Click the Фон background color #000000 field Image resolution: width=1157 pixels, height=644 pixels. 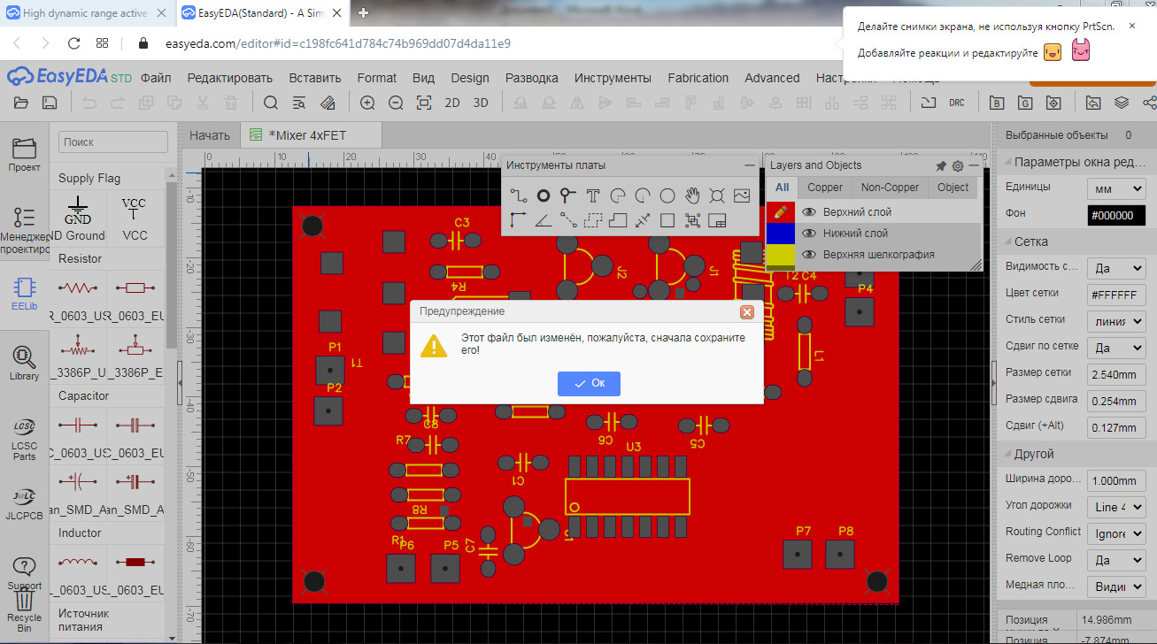[x=1115, y=215]
